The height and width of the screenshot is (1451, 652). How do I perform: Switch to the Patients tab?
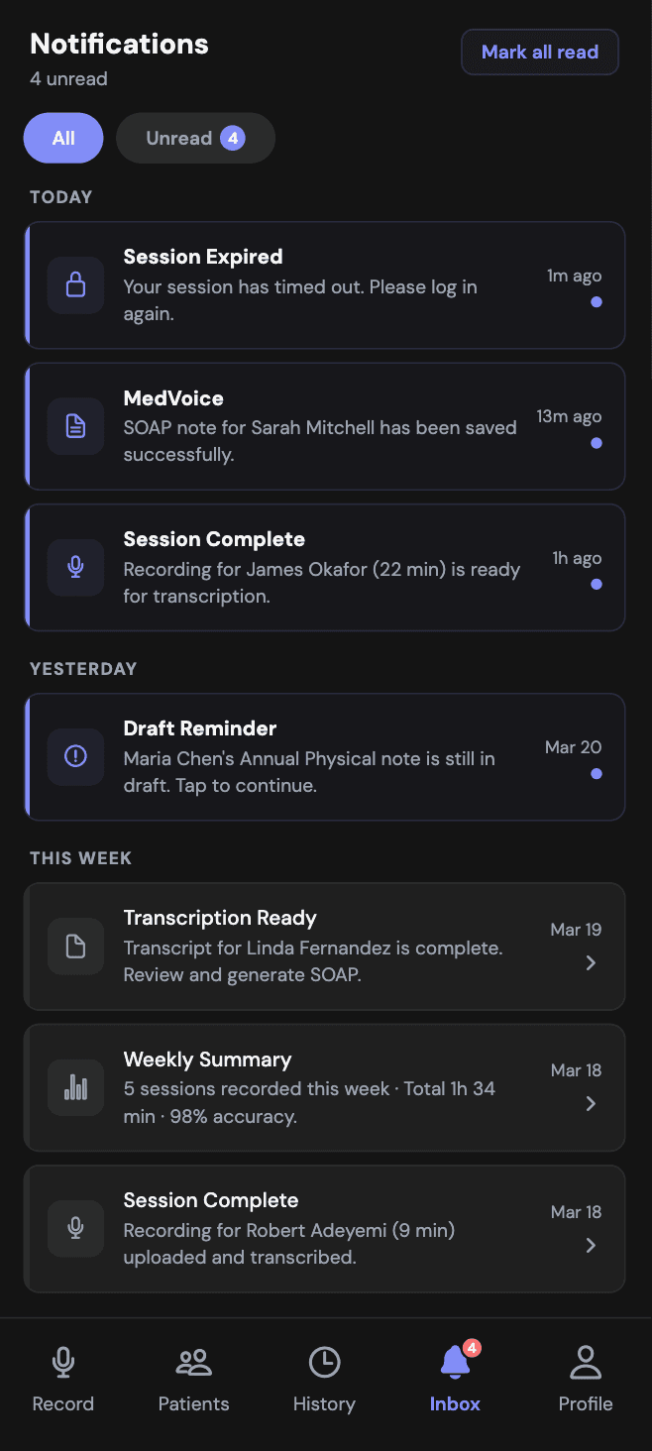193,1378
